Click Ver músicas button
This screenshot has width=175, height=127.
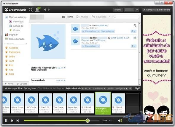(108, 31)
